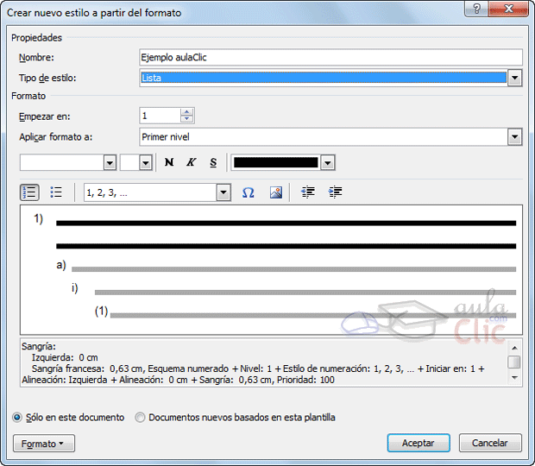Select 'Documentos nuevos basados en esta plantilla'
The image size is (535, 466).
[x=141, y=417]
